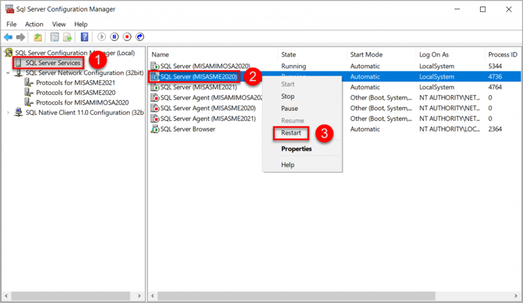This screenshot has width=523, height=303.
Task: Expand SQL Native Client 11.0 Configuration node
Action: click(x=8, y=113)
